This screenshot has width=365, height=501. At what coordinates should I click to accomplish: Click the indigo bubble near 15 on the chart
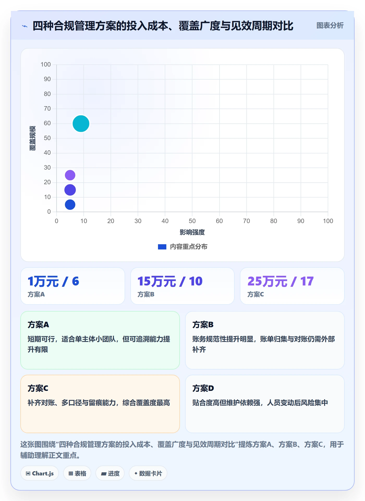coord(70,190)
